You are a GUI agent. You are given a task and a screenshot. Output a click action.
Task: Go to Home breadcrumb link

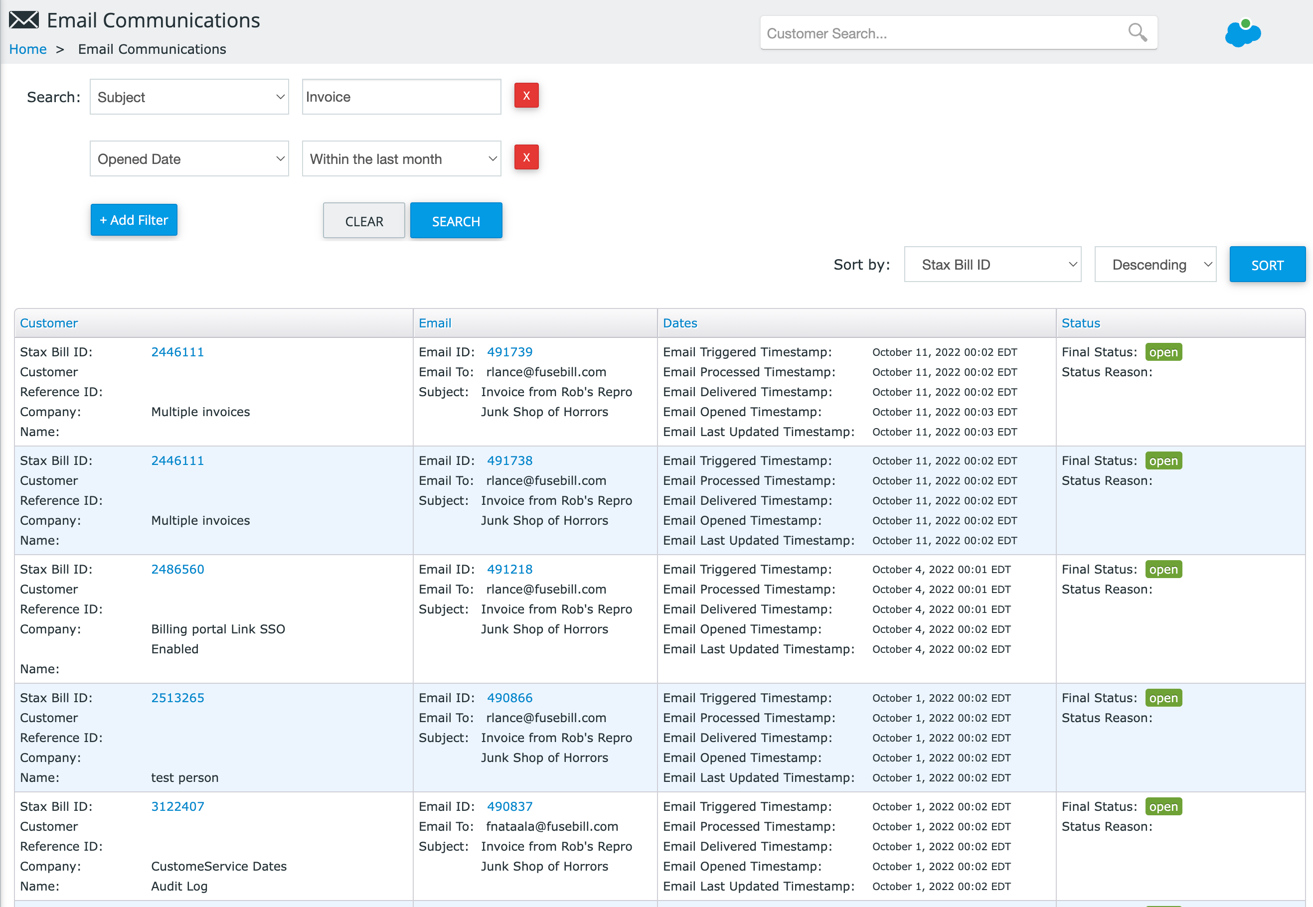pyautogui.click(x=28, y=49)
